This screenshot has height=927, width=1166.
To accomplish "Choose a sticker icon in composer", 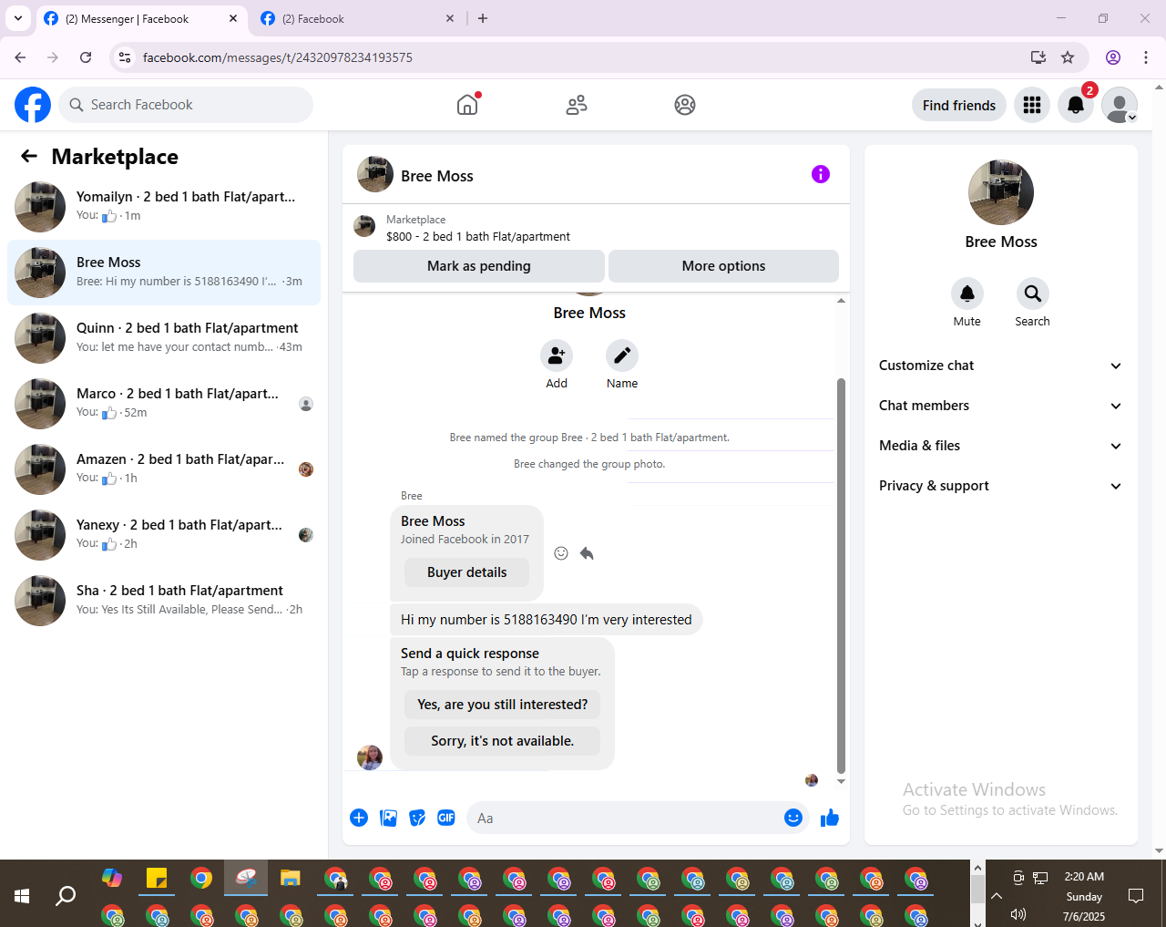I will pyautogui.click(x=417, y=818).
